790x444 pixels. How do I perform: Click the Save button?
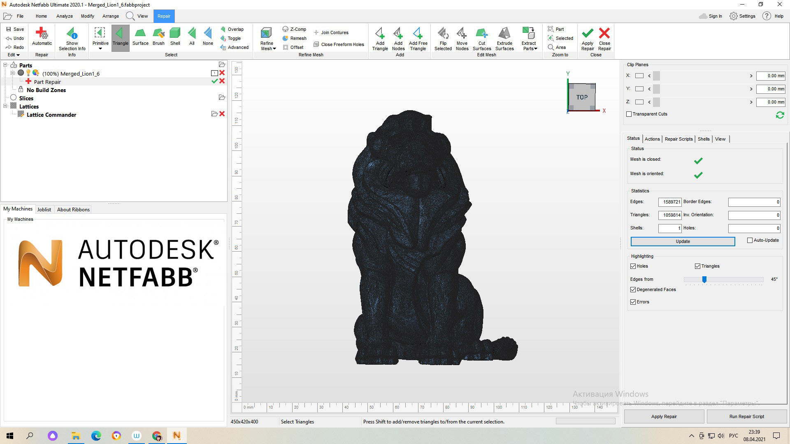pyautogui.click(x=15, y=29)
